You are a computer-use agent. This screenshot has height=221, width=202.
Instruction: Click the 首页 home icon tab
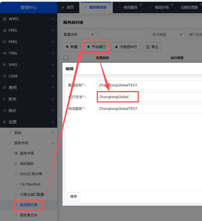[x=63, y=7]
